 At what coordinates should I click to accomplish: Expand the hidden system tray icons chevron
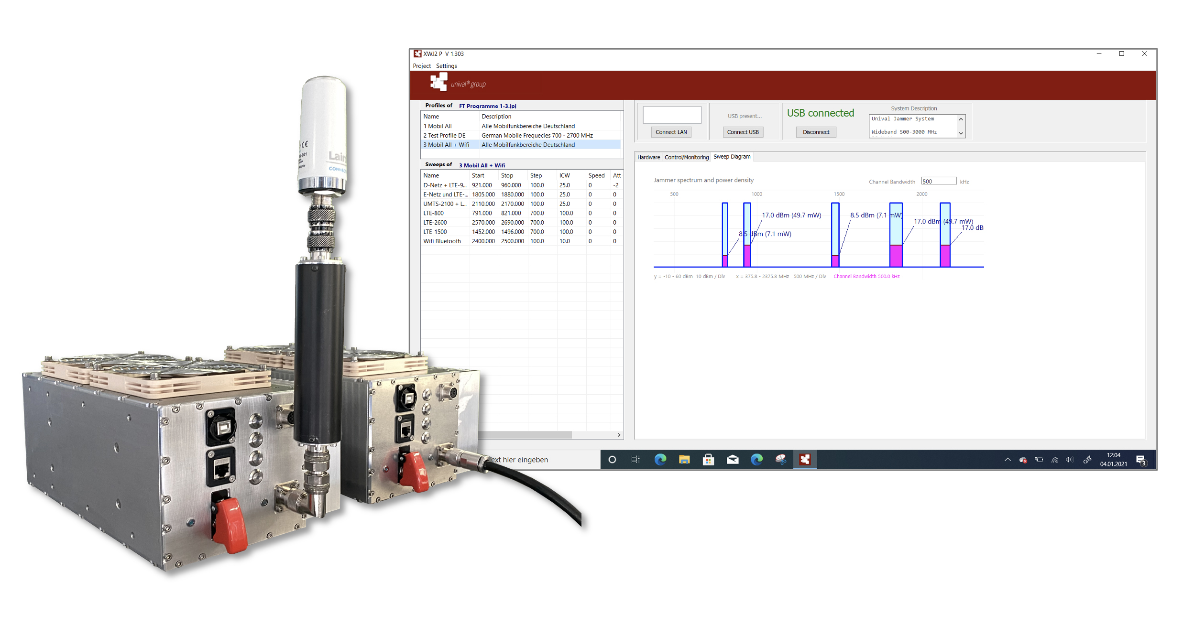(1008, 460)
